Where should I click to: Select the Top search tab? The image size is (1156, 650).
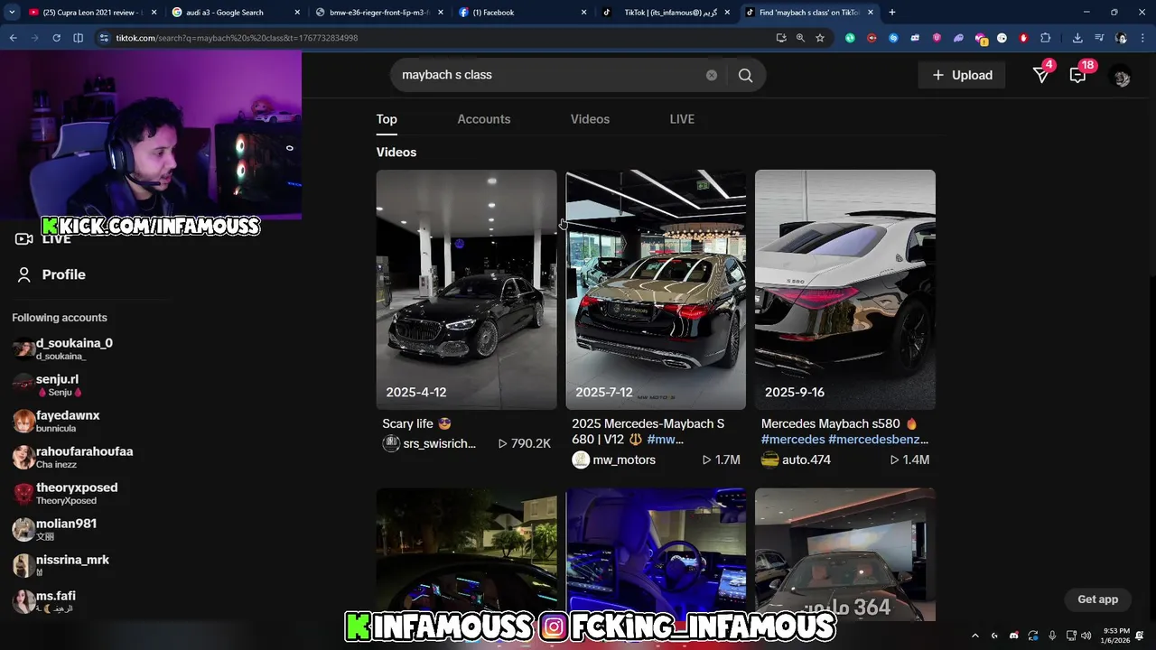[387, 119]
